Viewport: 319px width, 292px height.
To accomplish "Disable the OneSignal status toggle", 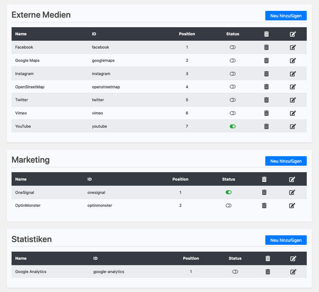I will click(229, 192).
